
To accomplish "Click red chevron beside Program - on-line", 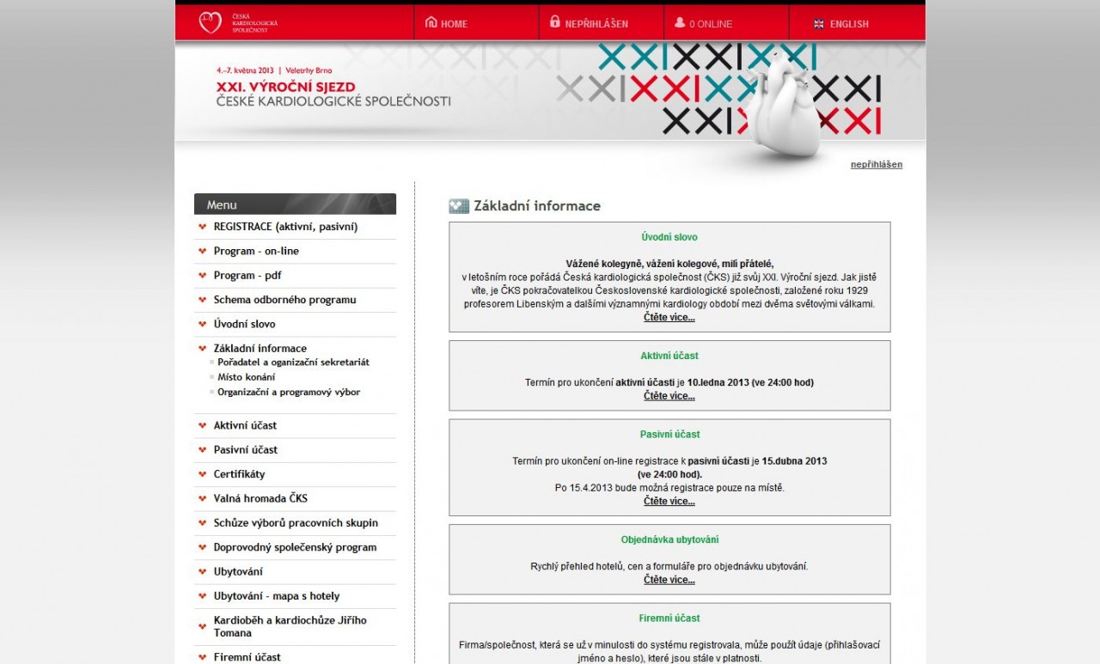I will 203,251.
